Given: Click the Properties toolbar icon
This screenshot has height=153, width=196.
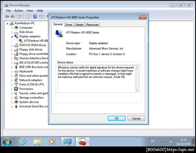Looking at the screenshot, I should click(27, 16).
